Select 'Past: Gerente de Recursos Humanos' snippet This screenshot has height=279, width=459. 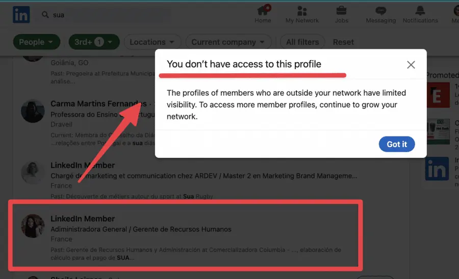pyautogui.click(x=196, y=254)
